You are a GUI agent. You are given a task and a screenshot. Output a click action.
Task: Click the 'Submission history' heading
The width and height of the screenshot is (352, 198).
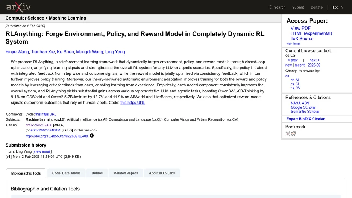click(x=26, y=145)
